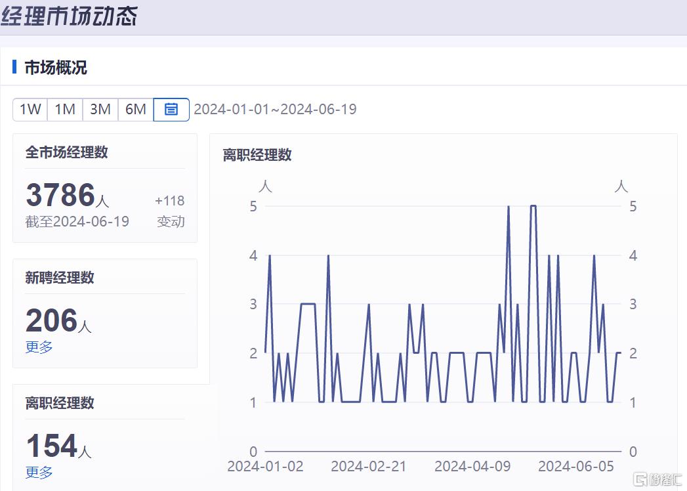Click the 154 departed managers value

point(52,446)
